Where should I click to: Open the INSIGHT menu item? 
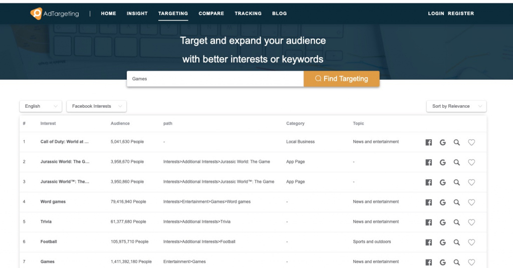click(137, 14)
